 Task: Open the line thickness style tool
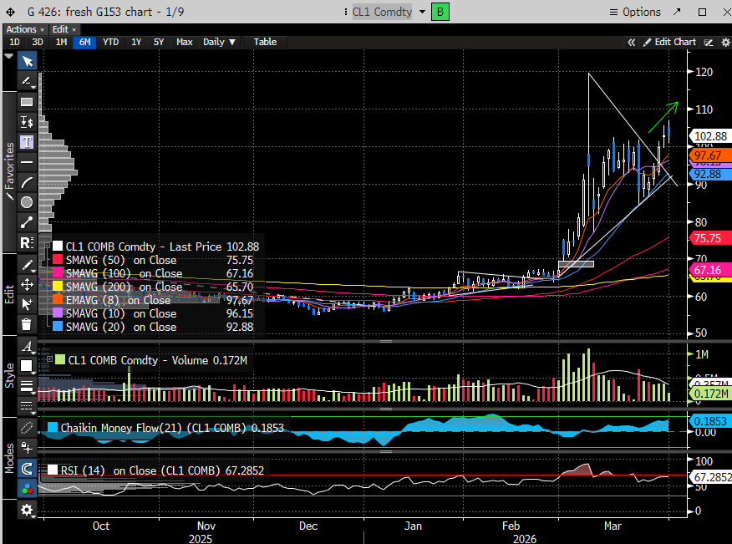click(27, 386)
